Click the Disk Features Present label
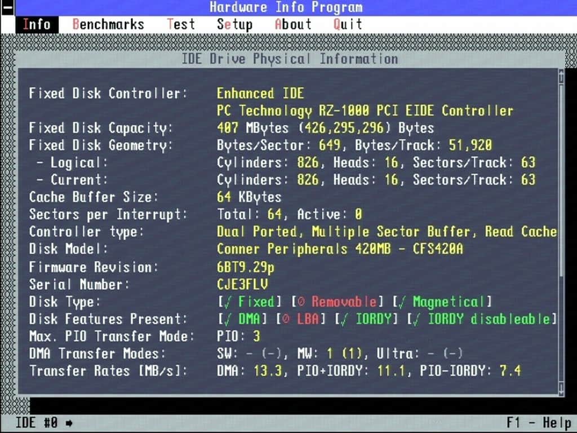 [x=108, y=319]
